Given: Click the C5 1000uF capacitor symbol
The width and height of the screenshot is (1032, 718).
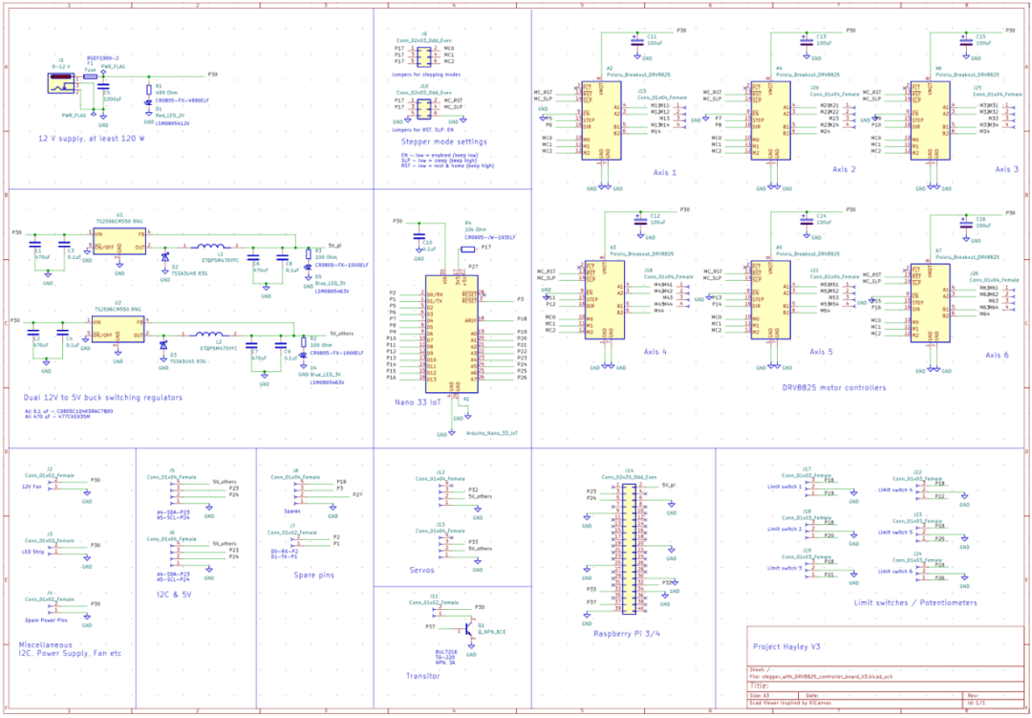Looking at the screenshot, I should point(102,86).
